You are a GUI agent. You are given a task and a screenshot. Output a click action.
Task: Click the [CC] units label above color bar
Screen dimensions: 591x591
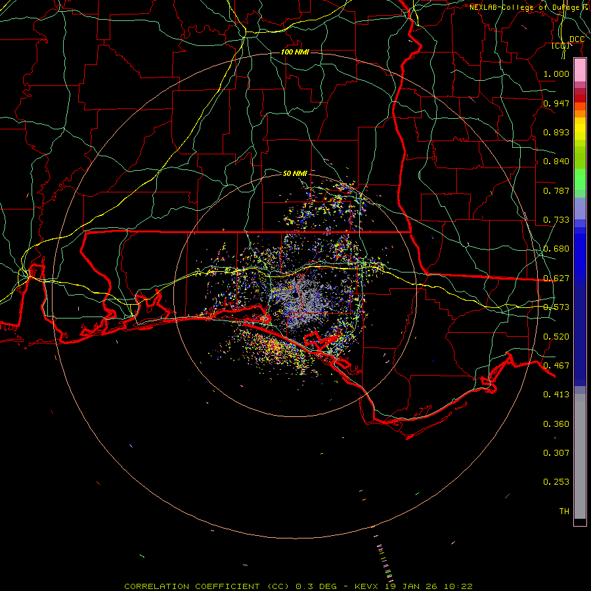tap(560, 45)
